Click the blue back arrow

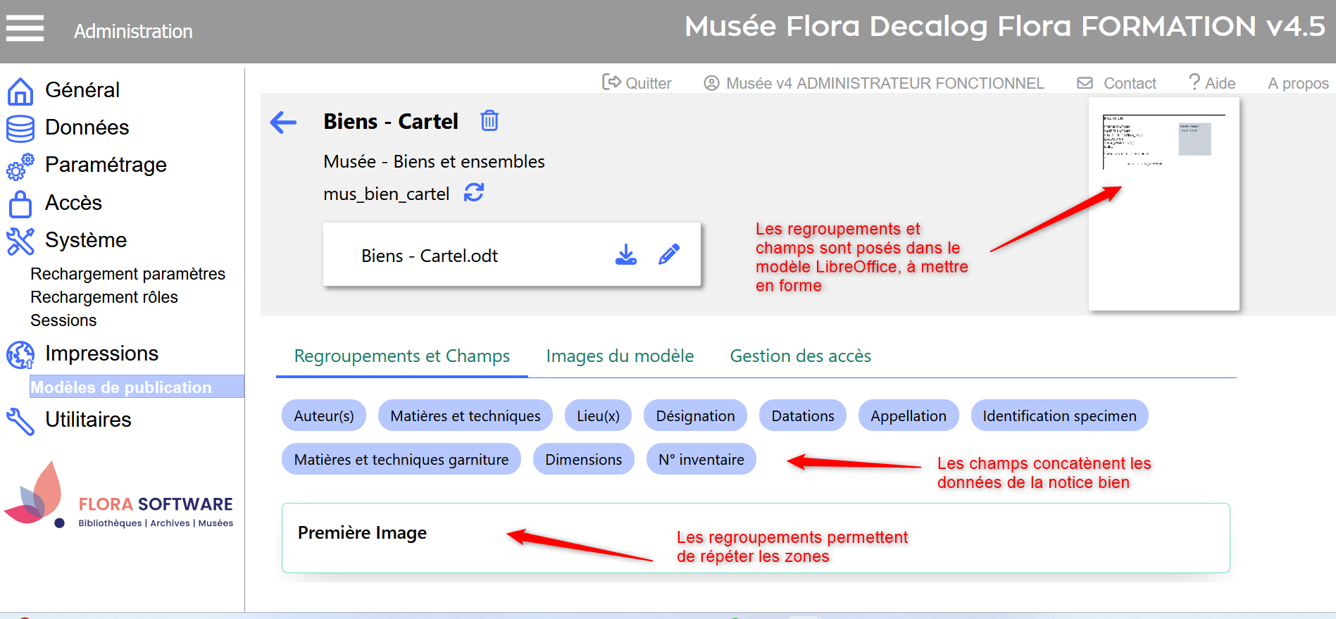(283, 123)
